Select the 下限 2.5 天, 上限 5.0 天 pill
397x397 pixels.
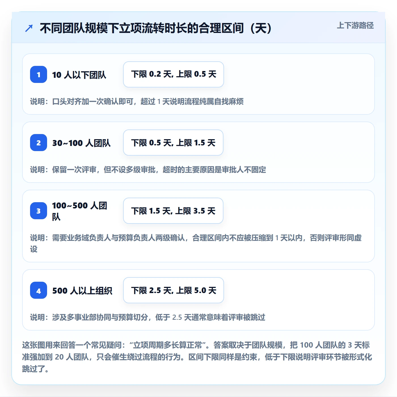pyautogui.click(x=174, y=290)
